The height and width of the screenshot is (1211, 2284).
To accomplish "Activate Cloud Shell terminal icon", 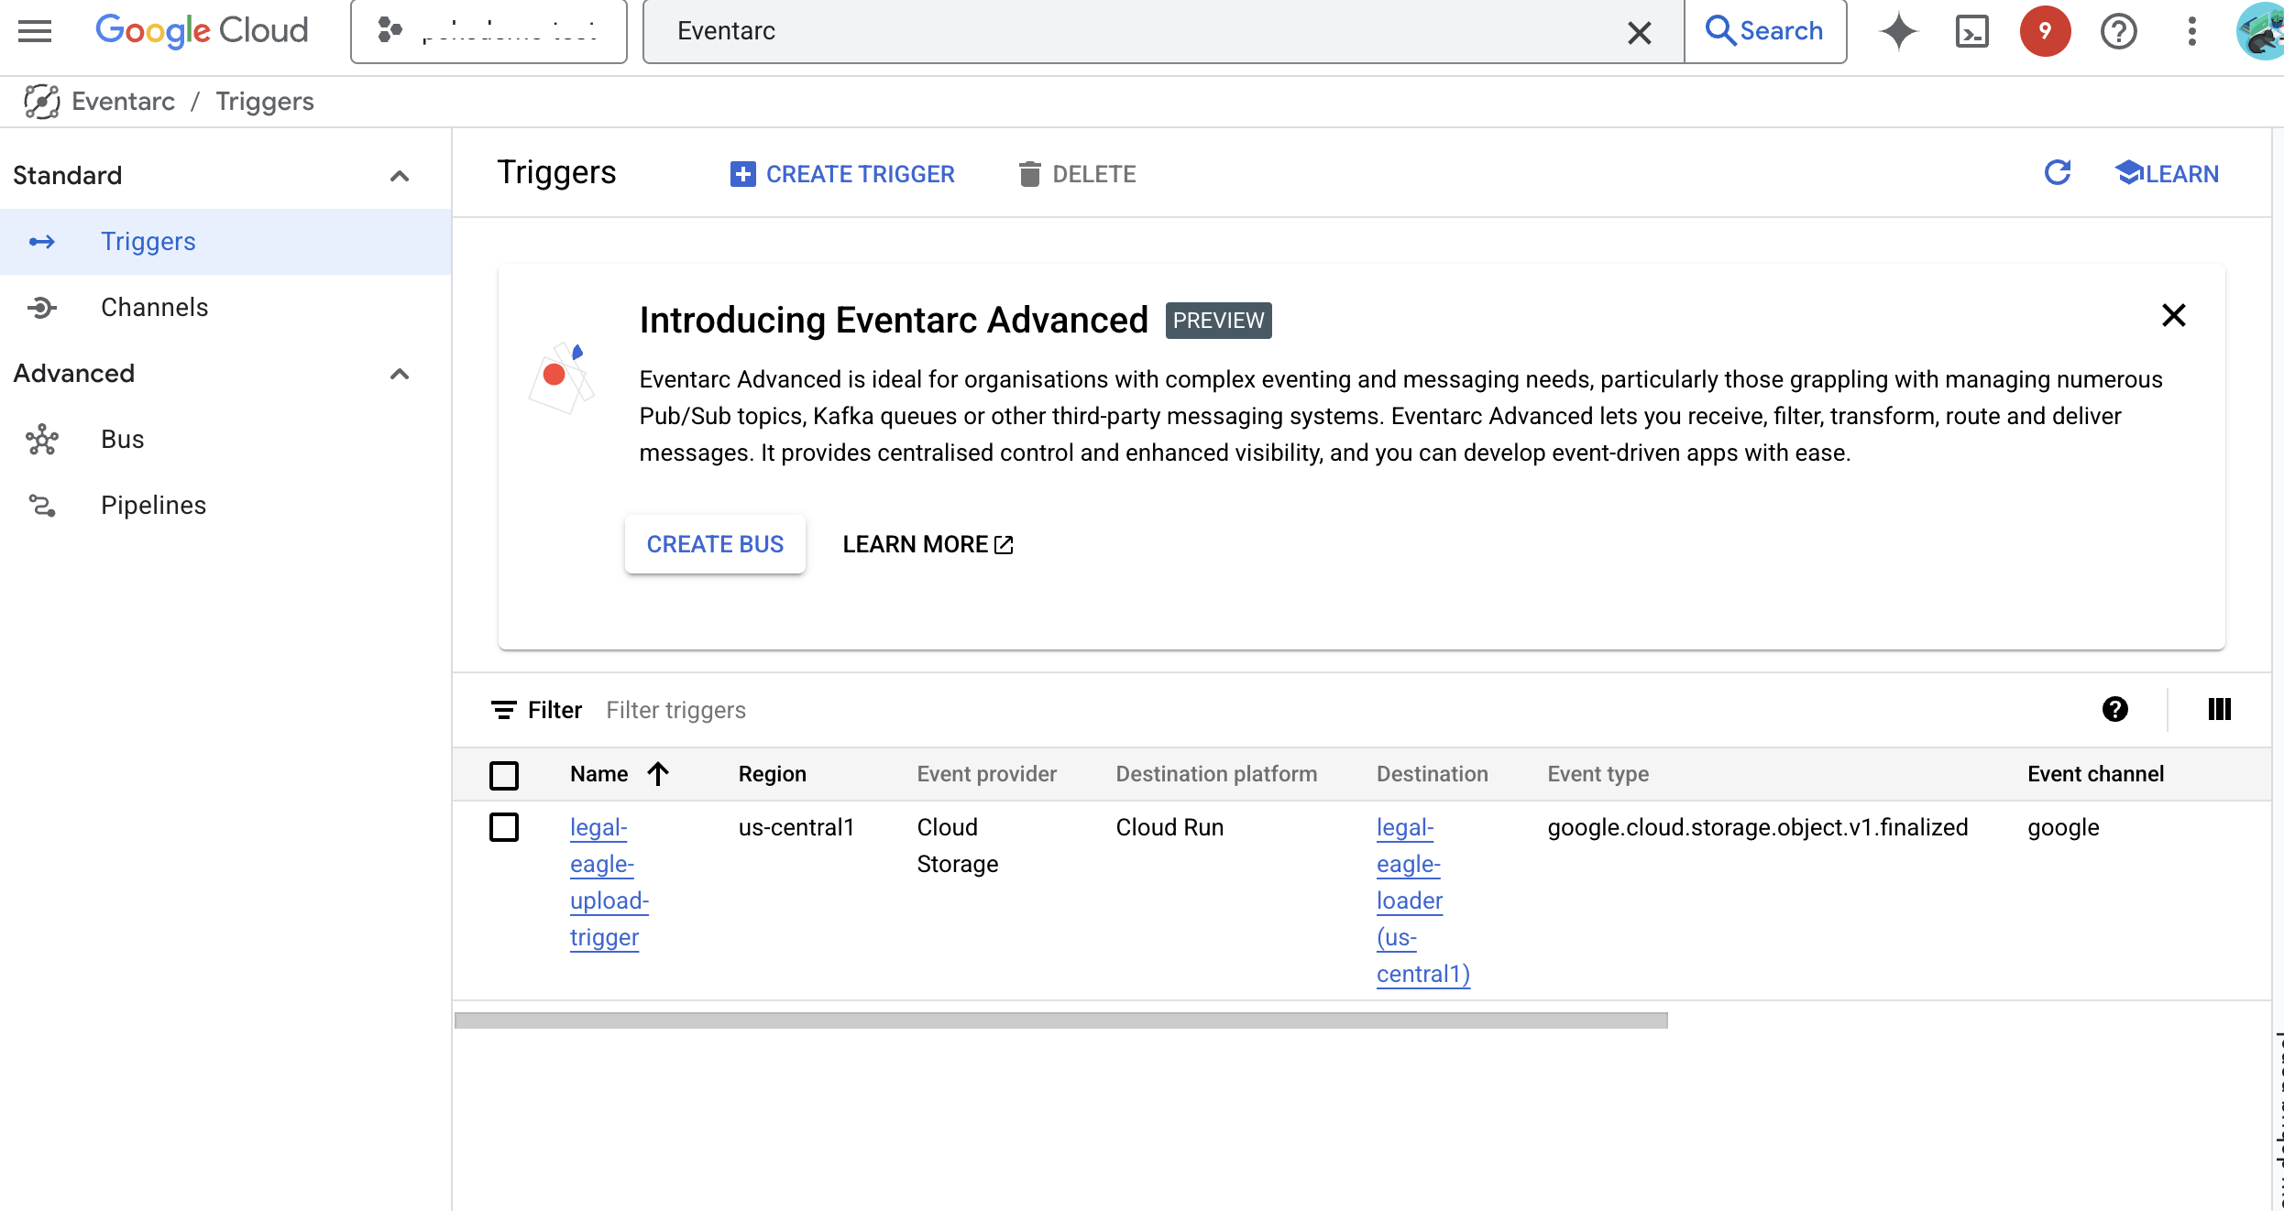I will pos(1971,31).
